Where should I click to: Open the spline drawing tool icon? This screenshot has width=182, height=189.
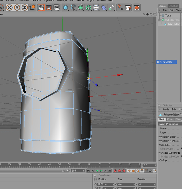coord(73,8)
